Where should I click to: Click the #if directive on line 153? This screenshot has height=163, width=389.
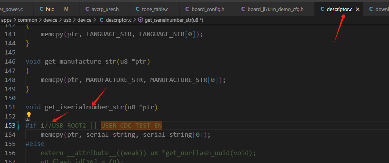[31, 125]
